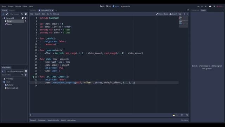
Task: Open the Help menu
Action: point(31,6)
